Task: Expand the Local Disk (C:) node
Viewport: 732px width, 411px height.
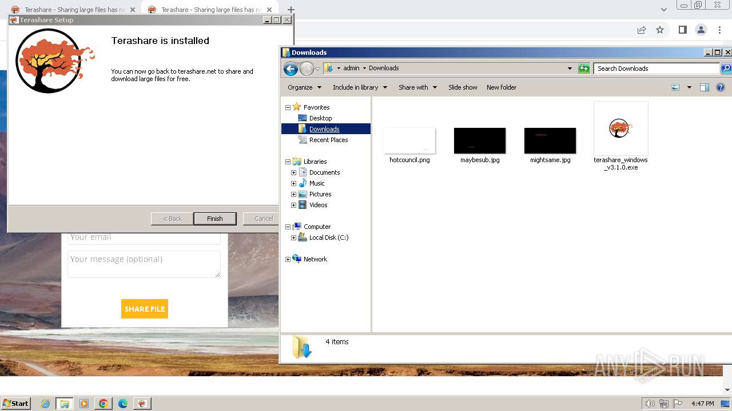Action: click(x=293, y=237)
